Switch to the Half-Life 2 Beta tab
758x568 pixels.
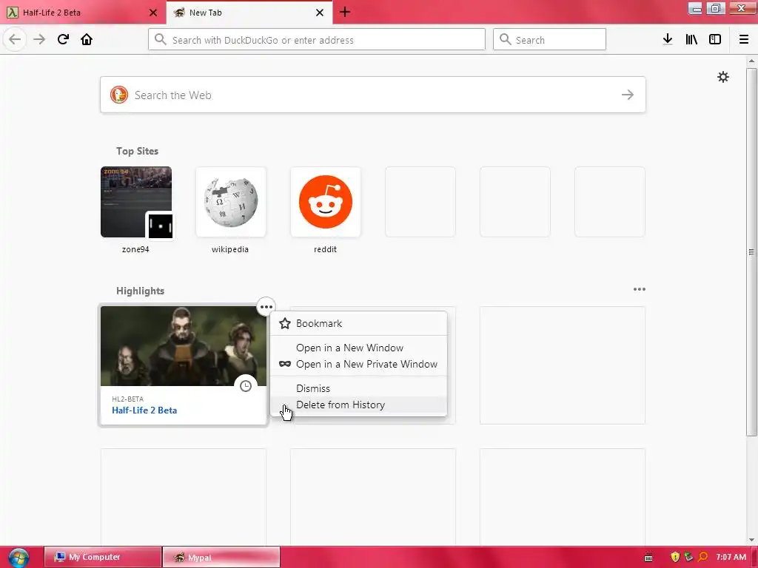83,13
